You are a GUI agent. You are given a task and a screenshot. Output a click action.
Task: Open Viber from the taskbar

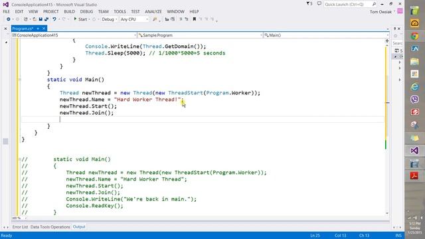click(414, 100)
